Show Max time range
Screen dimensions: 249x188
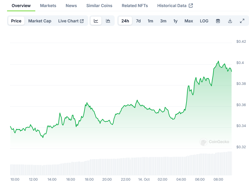tap(189, 21)
